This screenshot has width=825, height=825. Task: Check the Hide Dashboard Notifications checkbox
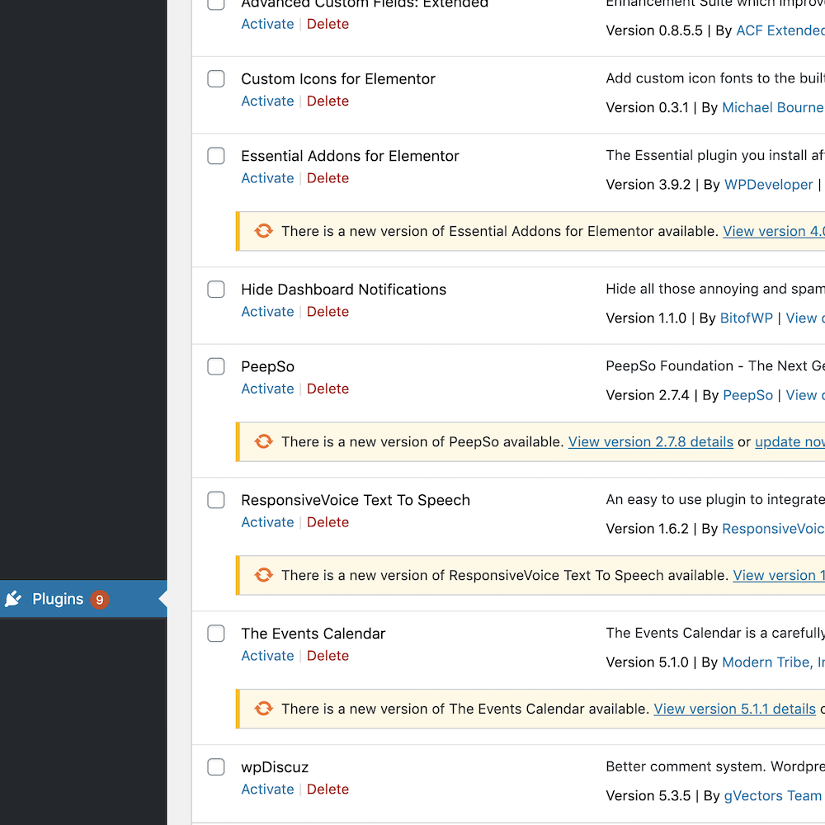(215, 289)
